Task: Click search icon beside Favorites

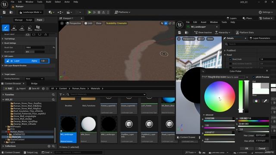Action: [x=53, y=95]
